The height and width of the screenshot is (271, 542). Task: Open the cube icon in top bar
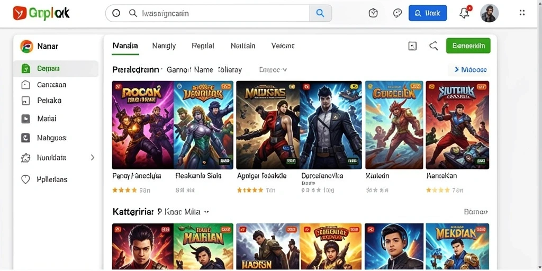[x=373, y=13]
